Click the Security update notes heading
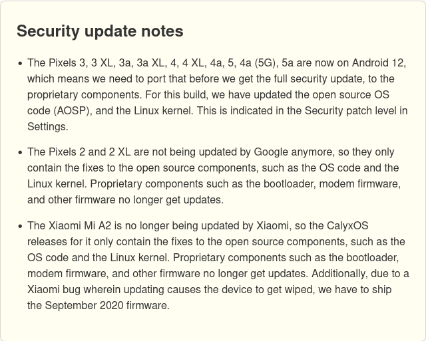The width and height of the screenshot is (426, 341). [100, 31]
